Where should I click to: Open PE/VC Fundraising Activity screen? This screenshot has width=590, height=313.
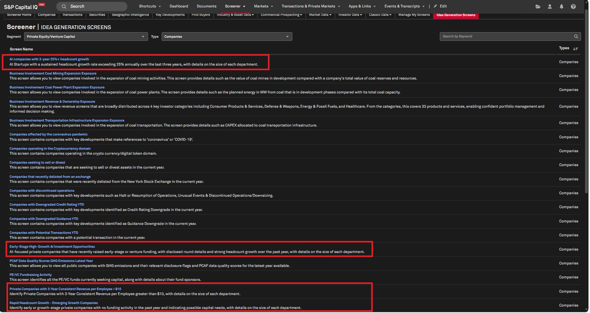pos(31,275)
